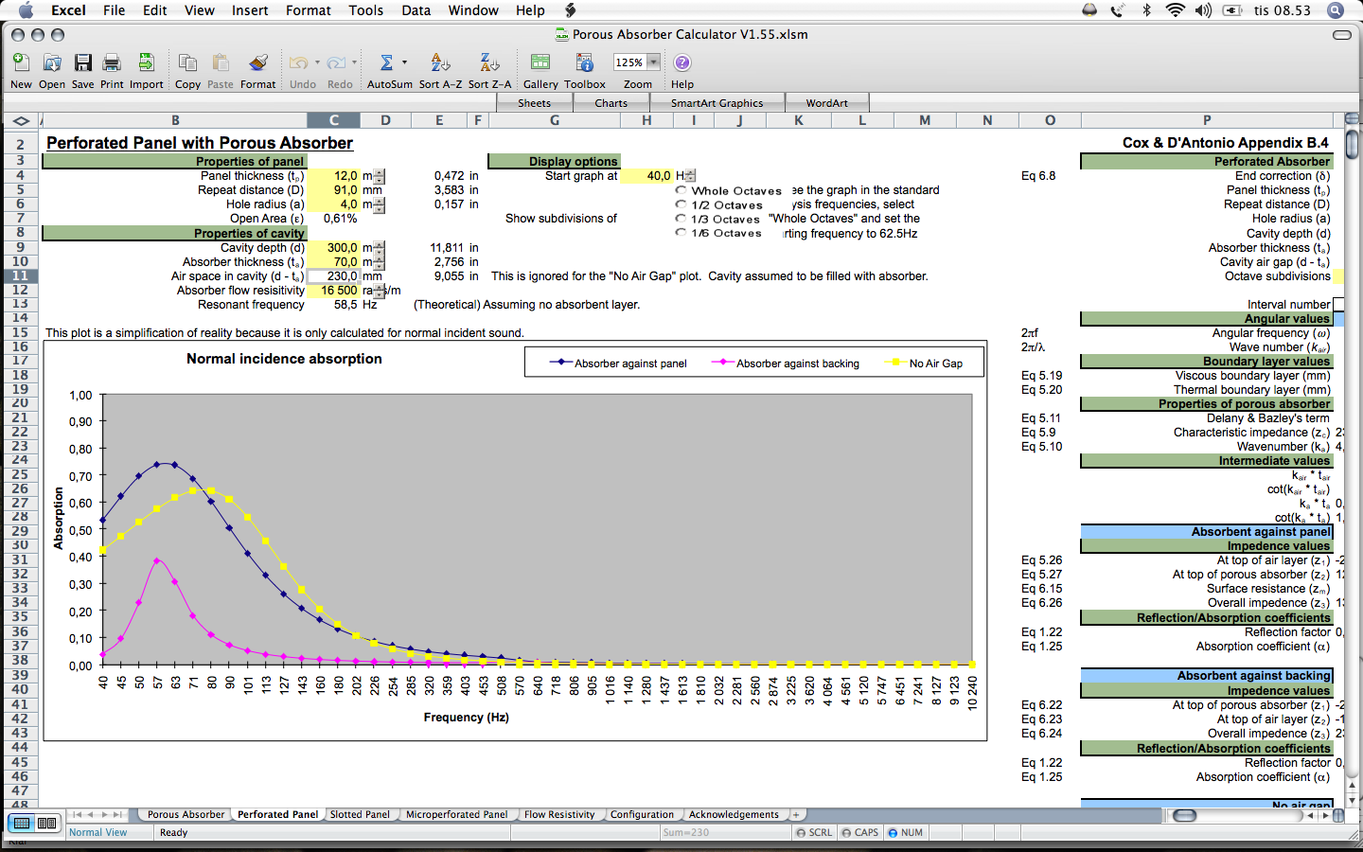1363x852 pixels.
Task: Adjust Start graph at frequency spinner
Action: [690, 176]
